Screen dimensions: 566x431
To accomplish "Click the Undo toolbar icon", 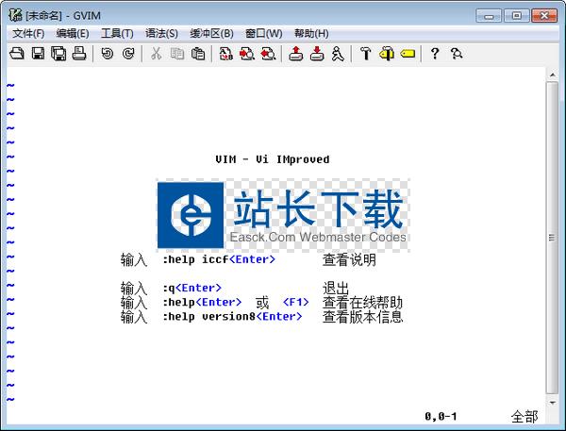I will click(x=108, y=54).
